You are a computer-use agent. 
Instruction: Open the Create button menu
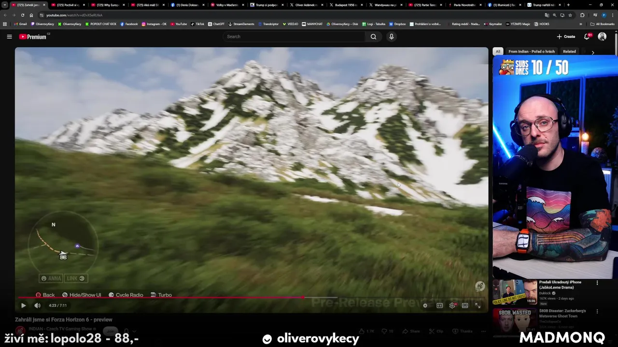566,37
